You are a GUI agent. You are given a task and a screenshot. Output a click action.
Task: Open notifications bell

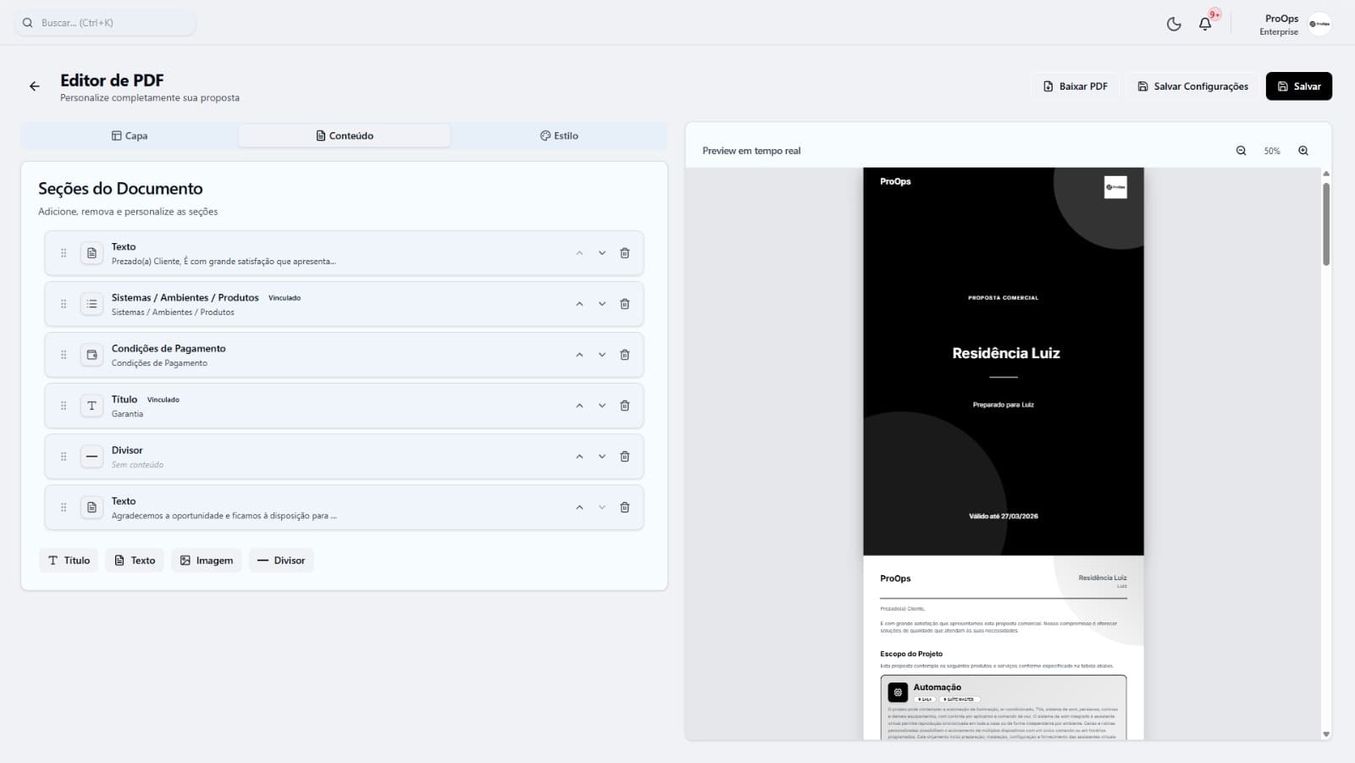[x=1205, y=24]
